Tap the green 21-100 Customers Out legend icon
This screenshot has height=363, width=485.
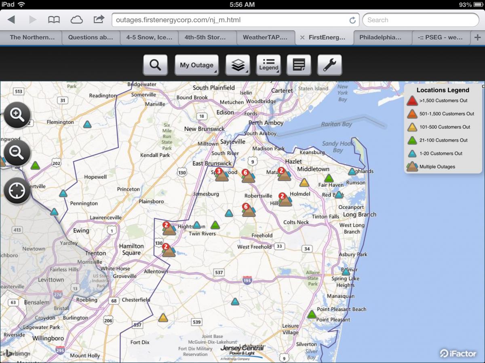[412, 140]
